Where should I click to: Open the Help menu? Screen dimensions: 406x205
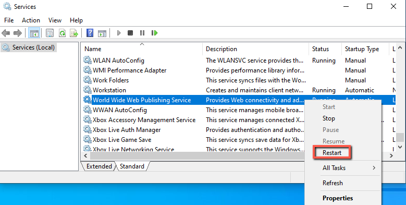pyautogui.click(x=76, y=20)
